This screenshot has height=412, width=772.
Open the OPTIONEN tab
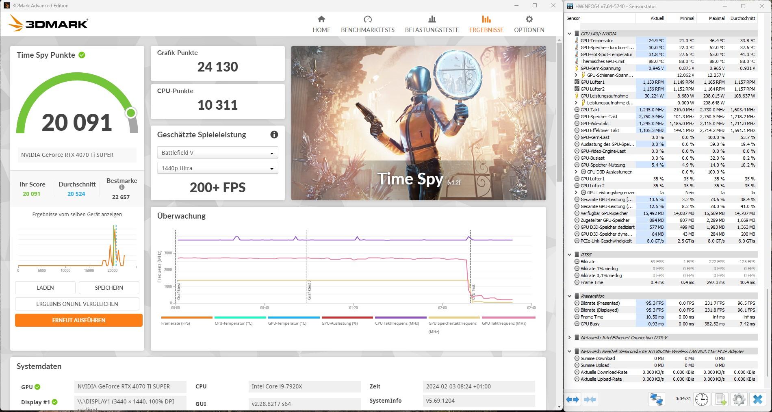529,24
